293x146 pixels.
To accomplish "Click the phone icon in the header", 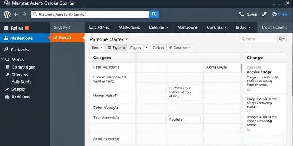I will tap(241, 14).
